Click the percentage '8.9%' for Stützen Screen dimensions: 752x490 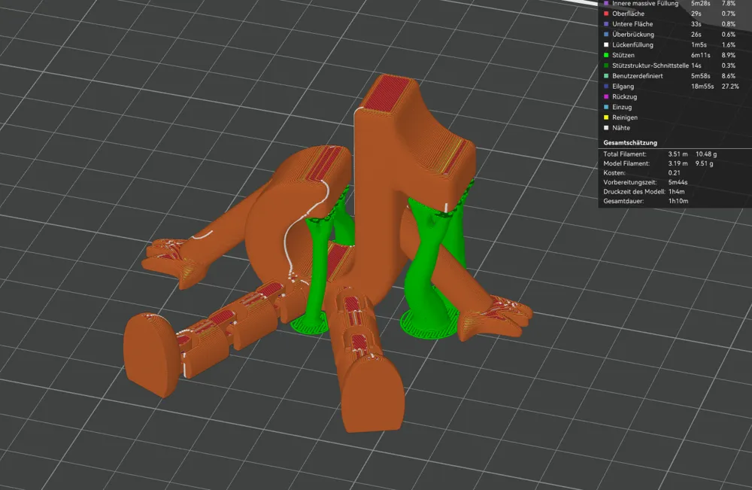[x=729, y=55]
